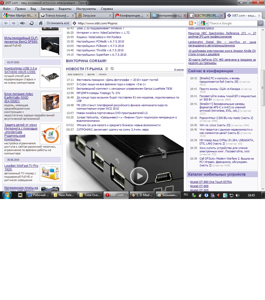The width and height of the screenshot is (265, 300).
Task: Click the speaker volume tray icon
Action: click(238, 195)
